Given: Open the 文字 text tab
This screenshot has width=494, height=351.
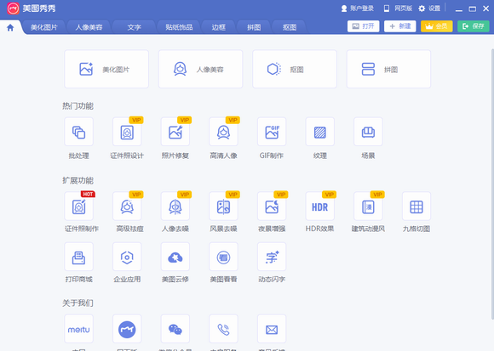Looking at the screenshot, I should click(x=134, y=27).
